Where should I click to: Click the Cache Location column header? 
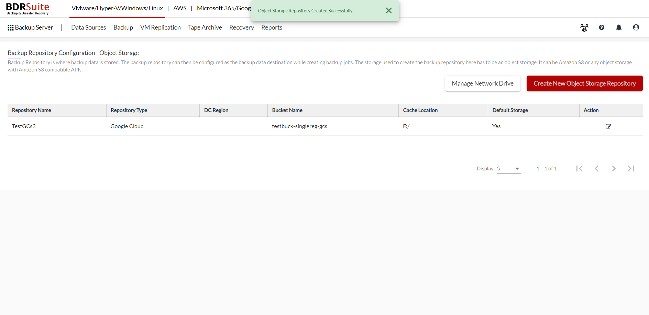443,110
